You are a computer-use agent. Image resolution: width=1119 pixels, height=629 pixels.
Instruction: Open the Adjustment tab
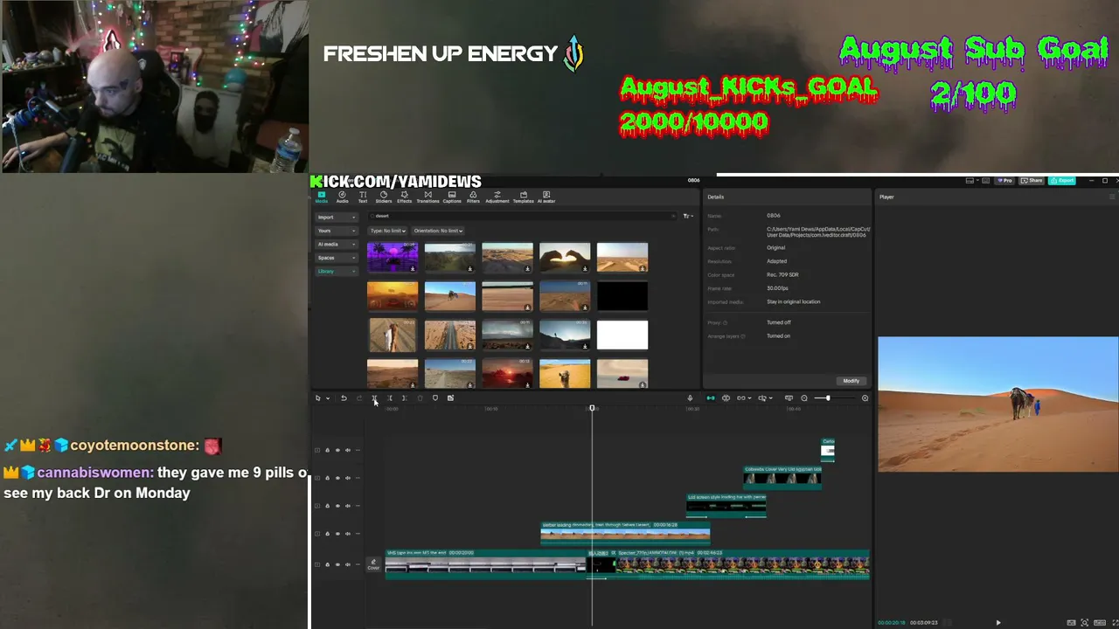click(x=497, y=197)
